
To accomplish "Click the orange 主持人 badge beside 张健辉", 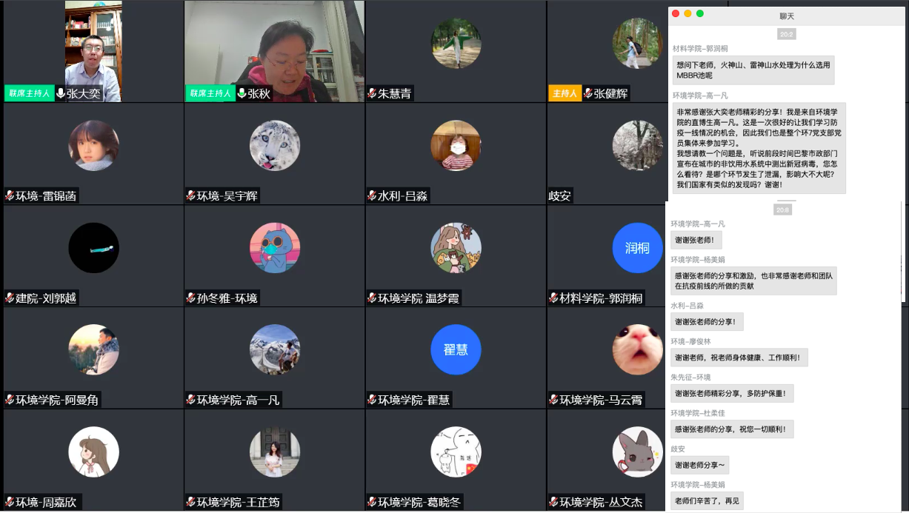I will coord(565,94).
